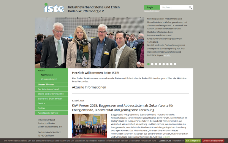Click the green Login button
Image resolution: width=228 pixels, height=143 pixels.
tap(152, 7)
